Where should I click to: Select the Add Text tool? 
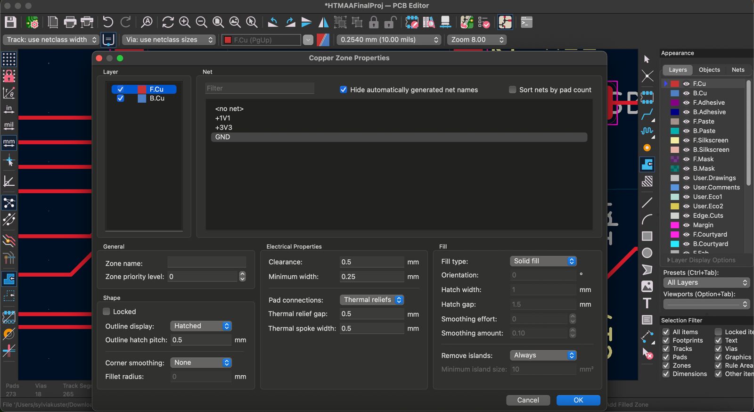(x=647, y=303)
